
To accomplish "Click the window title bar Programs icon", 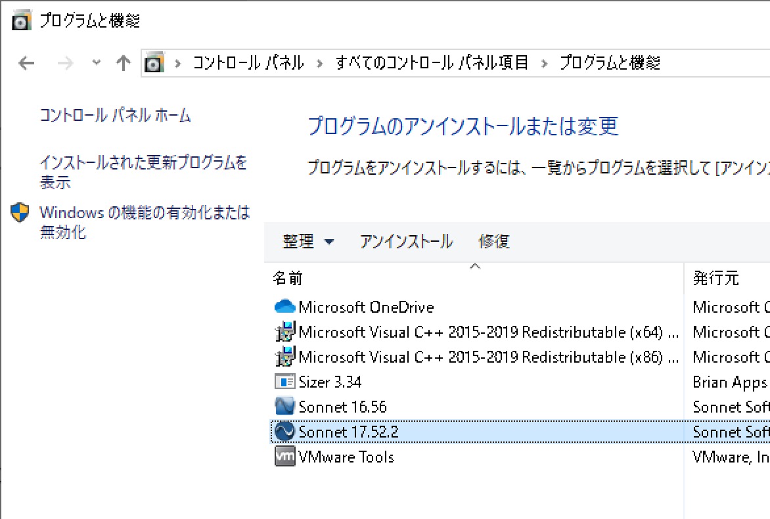I will (21, 20).
